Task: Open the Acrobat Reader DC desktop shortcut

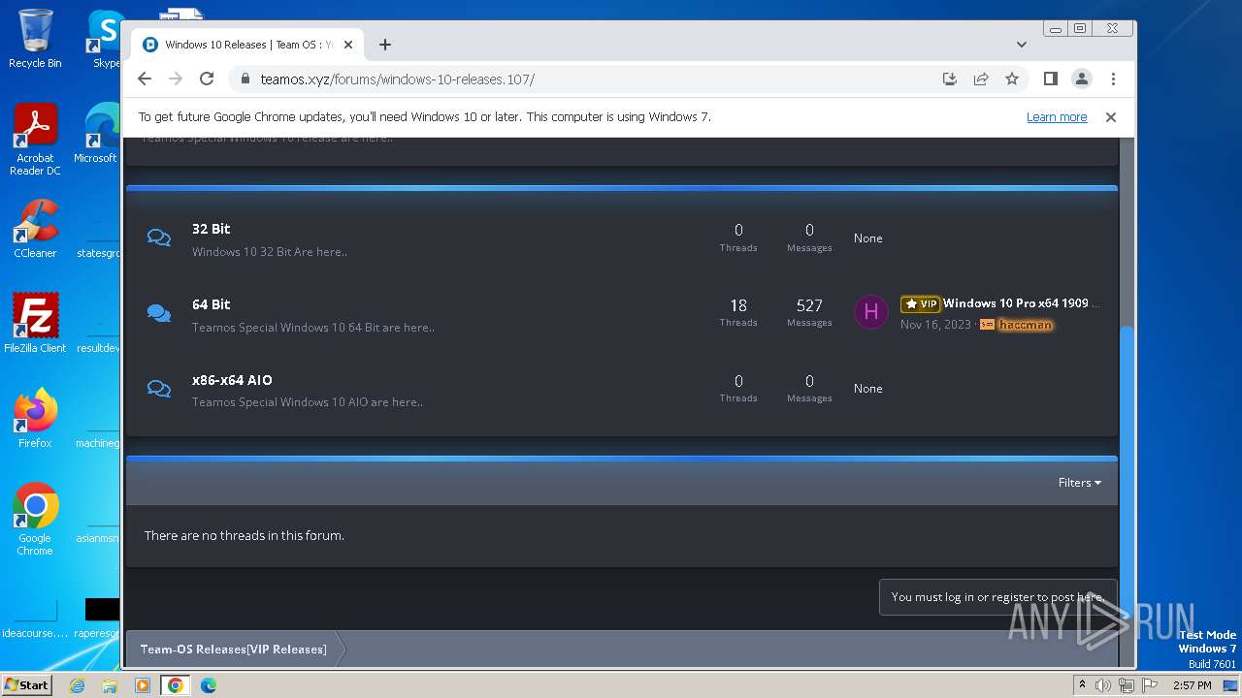Action: point(35,140)
